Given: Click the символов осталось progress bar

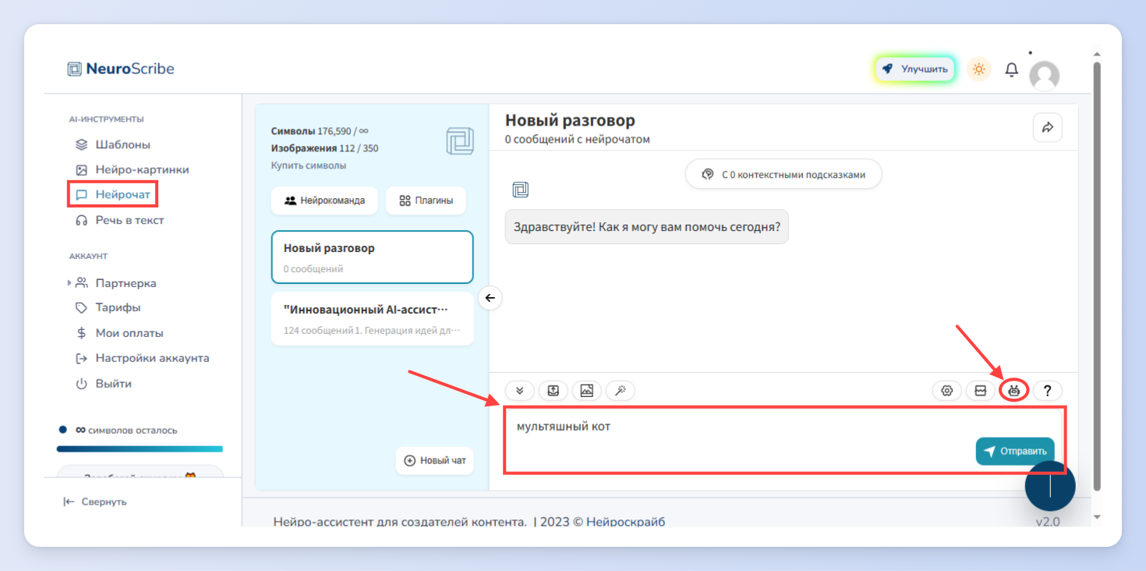Looking at the screenshot, I should point(140,449).
